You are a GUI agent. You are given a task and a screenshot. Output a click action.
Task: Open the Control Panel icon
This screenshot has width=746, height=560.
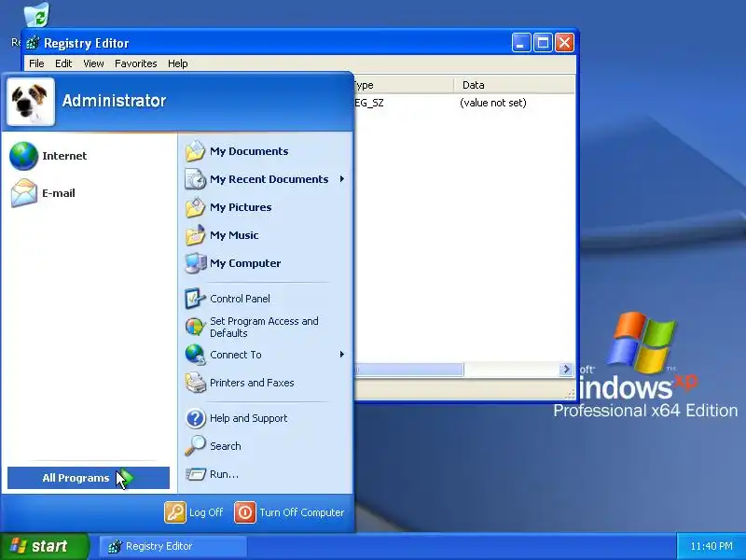(x=195, y=299)
